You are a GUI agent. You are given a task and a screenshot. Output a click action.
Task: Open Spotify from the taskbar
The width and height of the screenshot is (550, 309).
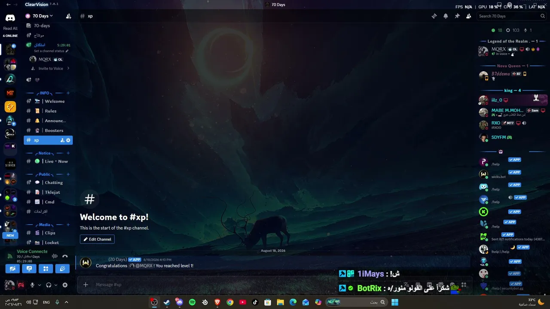pyautogui.click(x=192, y=302)
